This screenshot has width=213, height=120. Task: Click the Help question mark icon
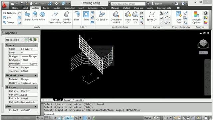[183, 4]
